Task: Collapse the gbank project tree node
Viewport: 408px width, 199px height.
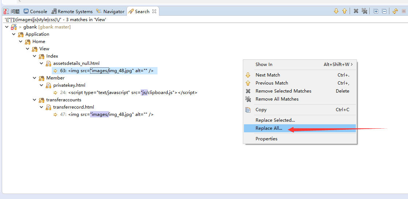Action: 7,27
